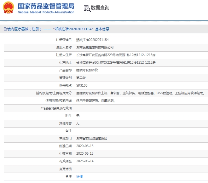Select the 结构及组成 description text
Viewport: 208px width, 183px height.
pyautogui.click(x=141, y=93)
